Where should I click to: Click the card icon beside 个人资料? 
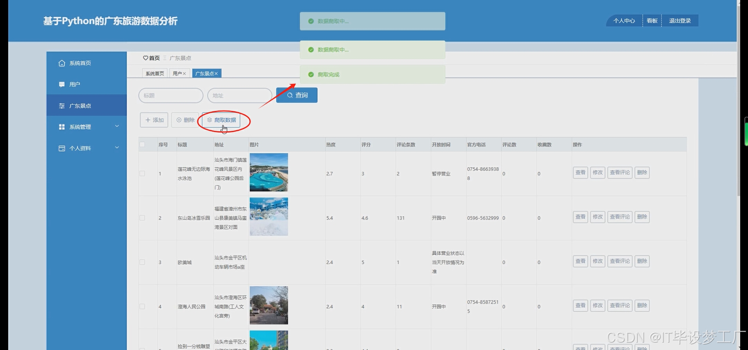click(x=62, y=148)
